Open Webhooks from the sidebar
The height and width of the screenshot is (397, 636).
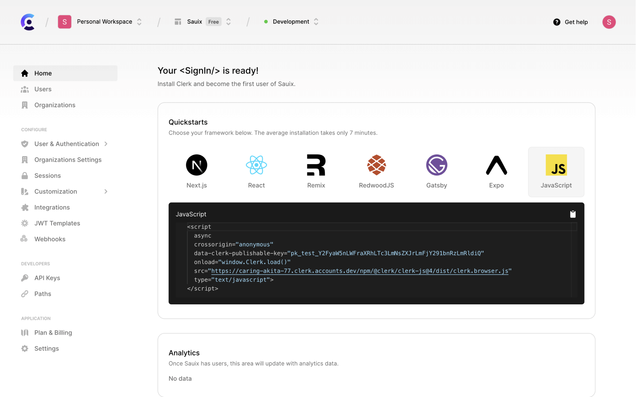pyautogui.click(x=50, y=239)
